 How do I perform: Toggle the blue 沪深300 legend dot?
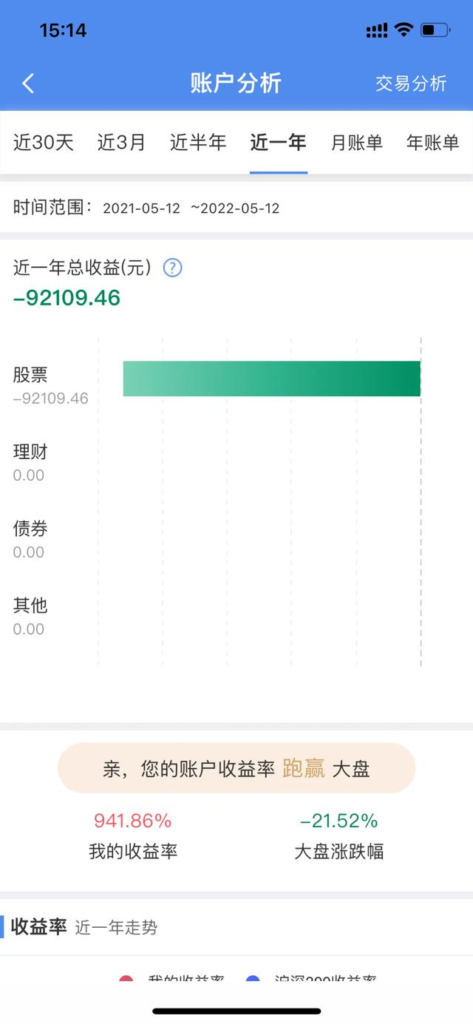(x=253, y=980)
